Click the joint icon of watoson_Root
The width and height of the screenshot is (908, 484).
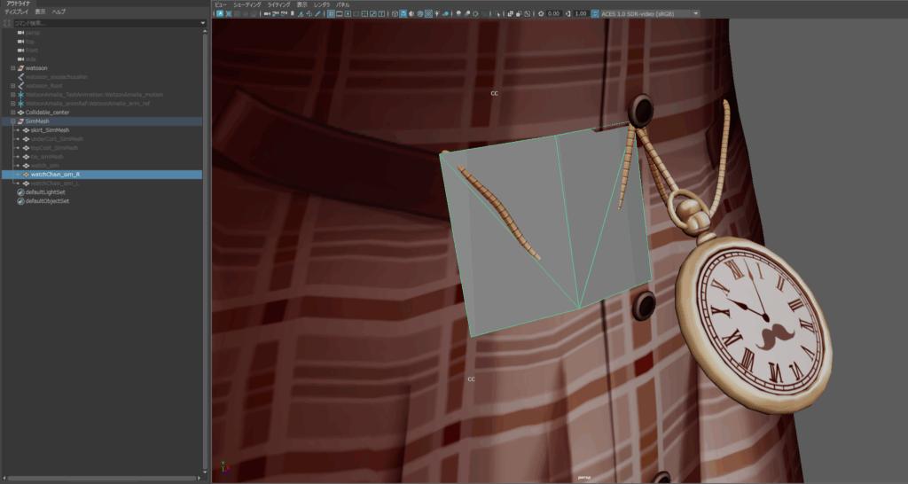[x=20, y=86]
